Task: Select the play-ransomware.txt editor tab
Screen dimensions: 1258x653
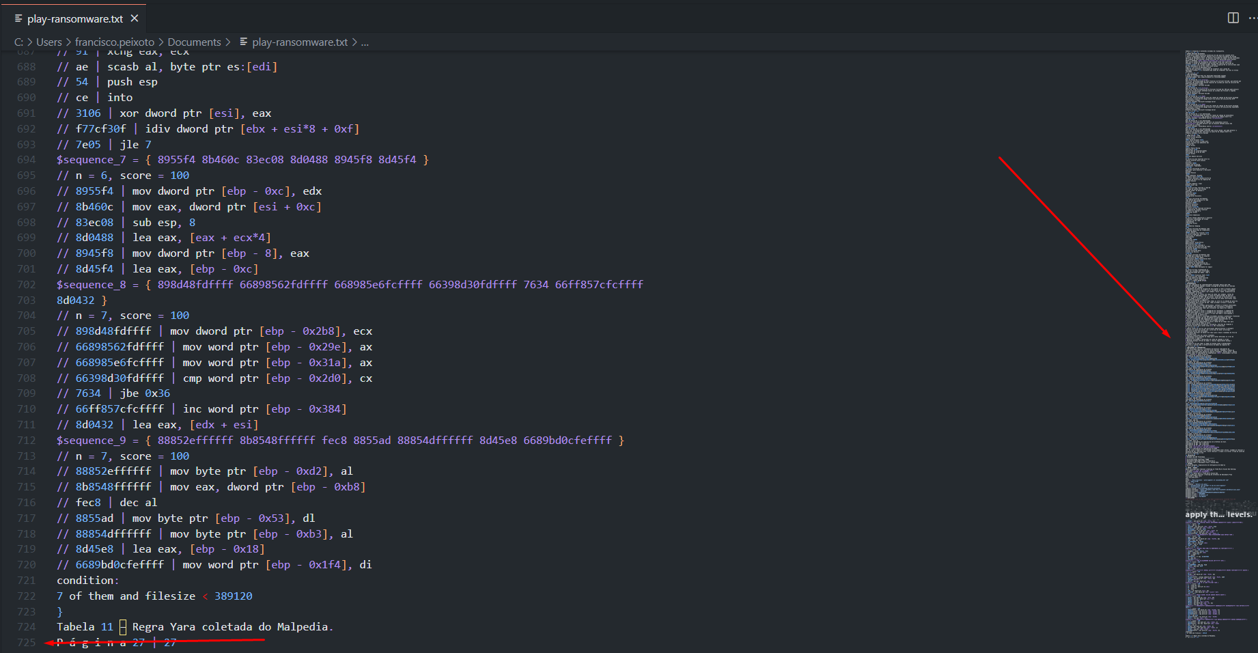Action: click(x=74, y=18)
